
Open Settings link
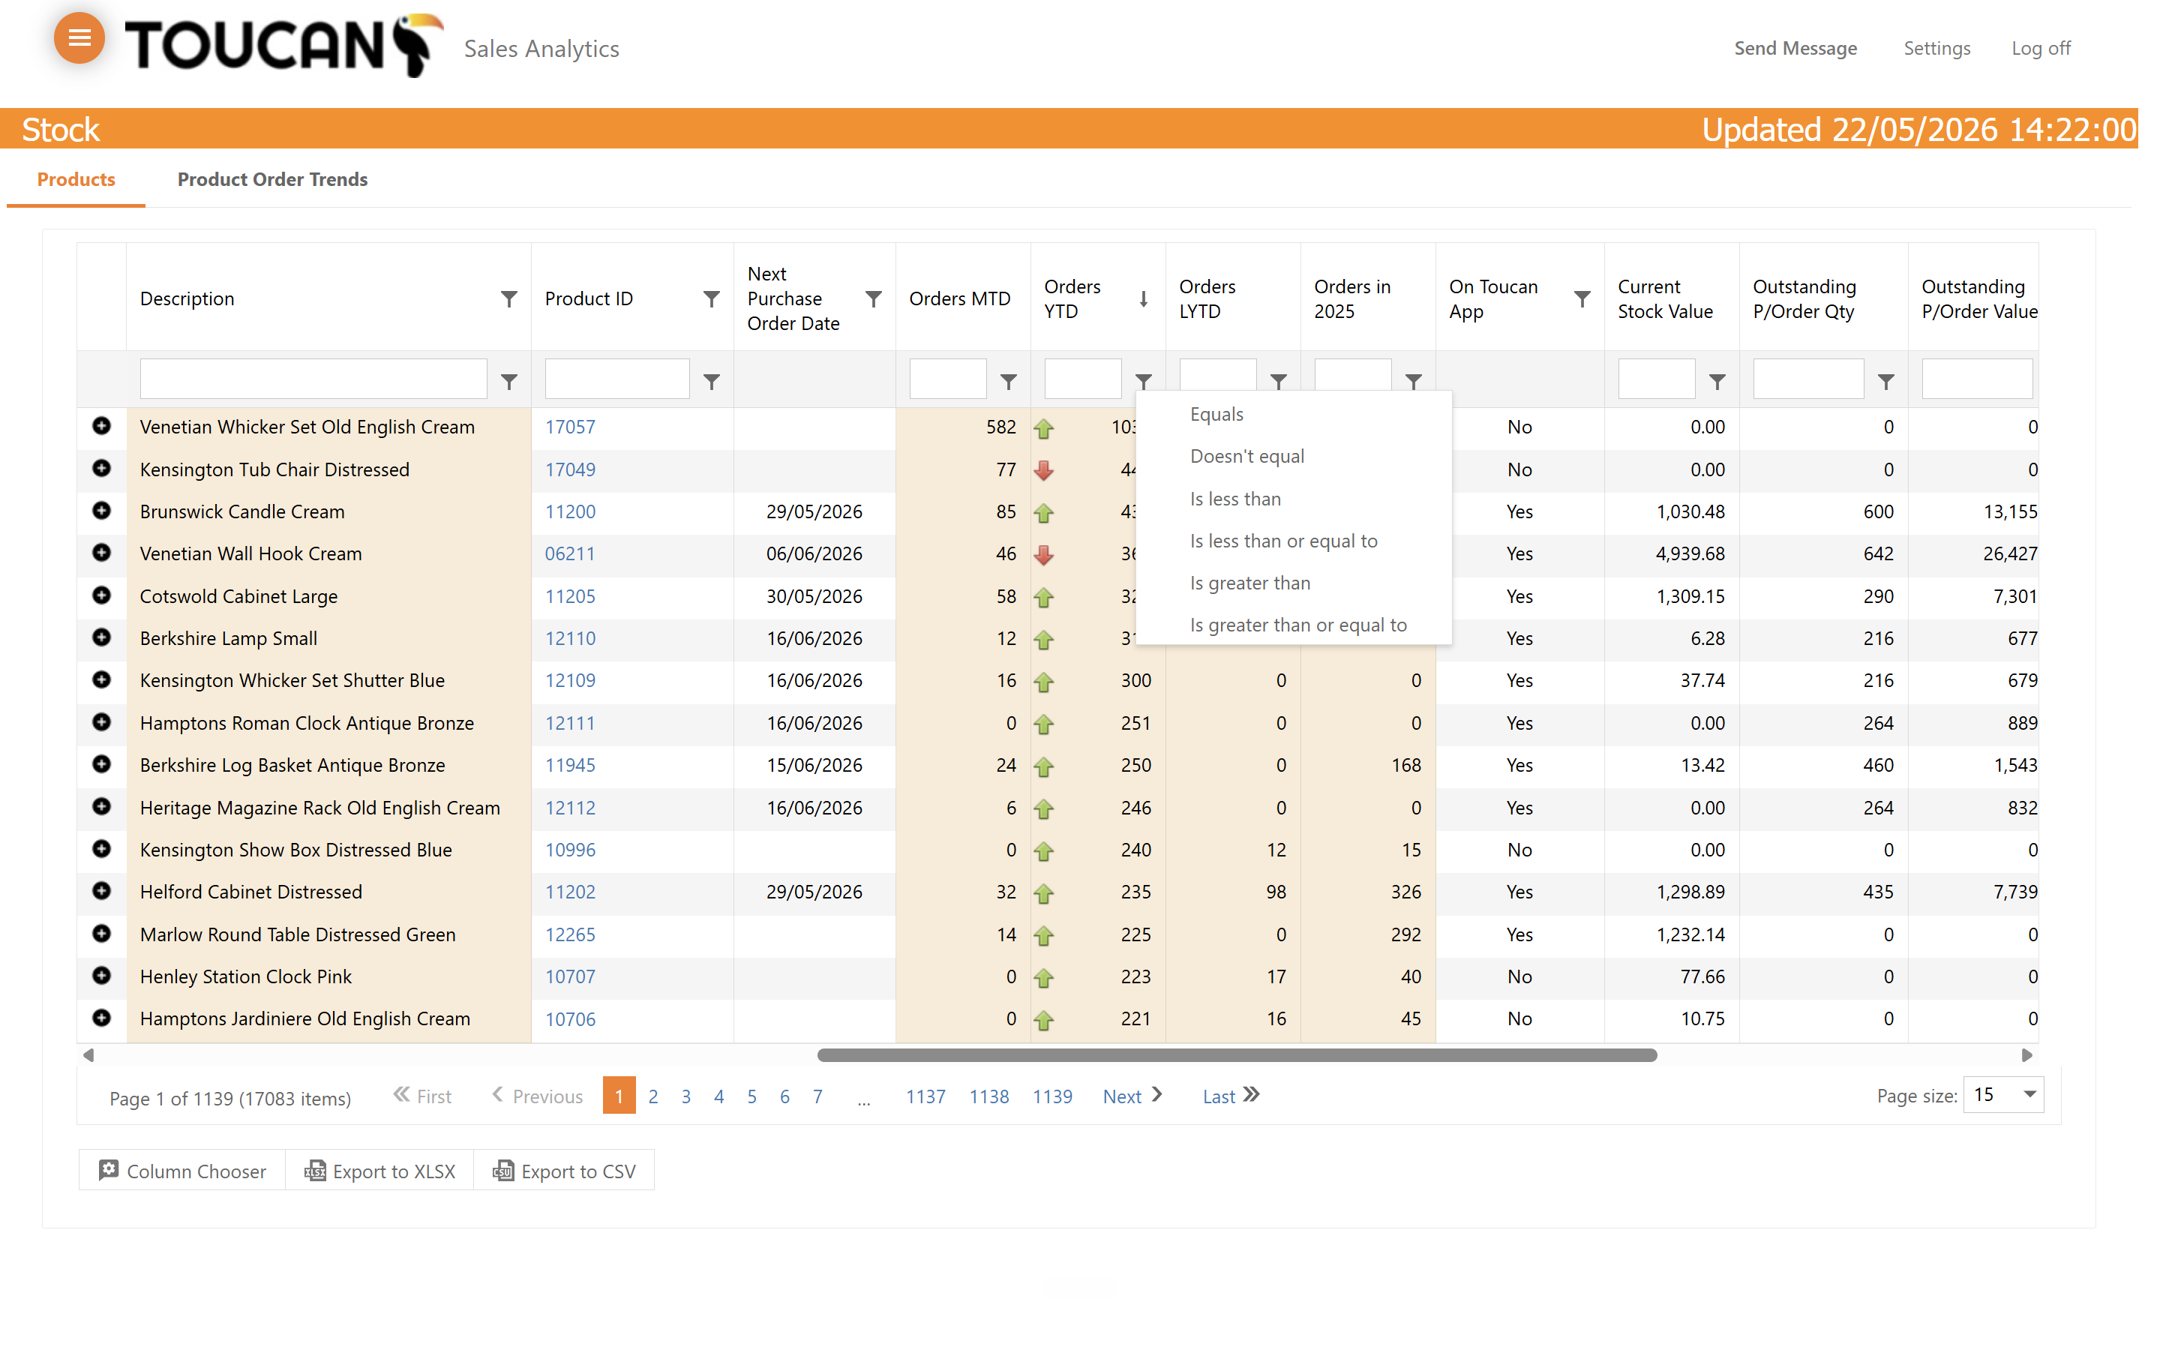[x=1936, y=48]
